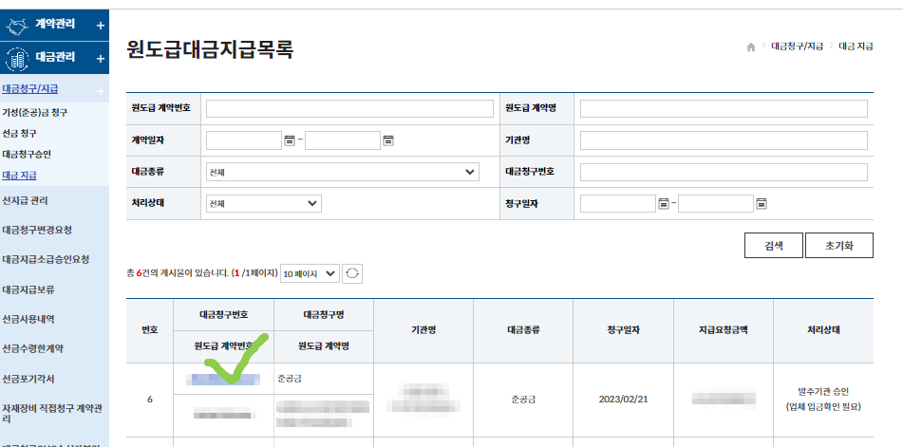Open calendar for 계약일자 start date
The image size is (903, 447).
[x=290, y=140]
